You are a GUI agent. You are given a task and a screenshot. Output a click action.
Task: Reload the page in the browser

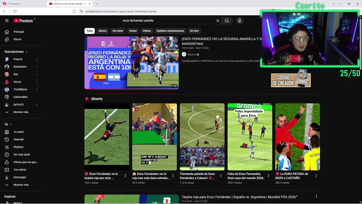tap(15, 11)
